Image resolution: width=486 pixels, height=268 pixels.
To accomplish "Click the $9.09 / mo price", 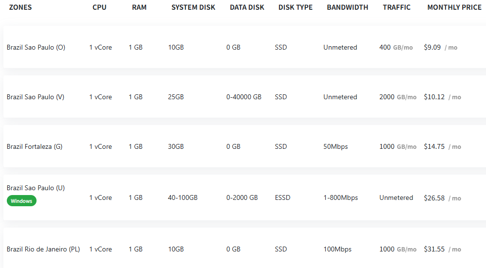I will [440, 47].
